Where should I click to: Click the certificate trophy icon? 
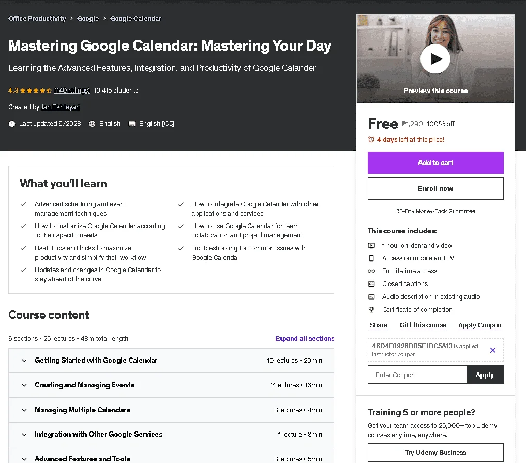[371, 310]
